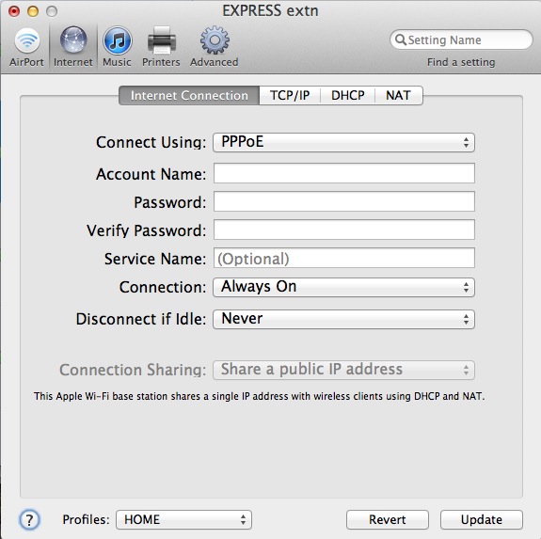541x539 pixels.
Task: Click the 'EXPRESS extn' window title
Action: pyautogui.click(x=270, y=10)
